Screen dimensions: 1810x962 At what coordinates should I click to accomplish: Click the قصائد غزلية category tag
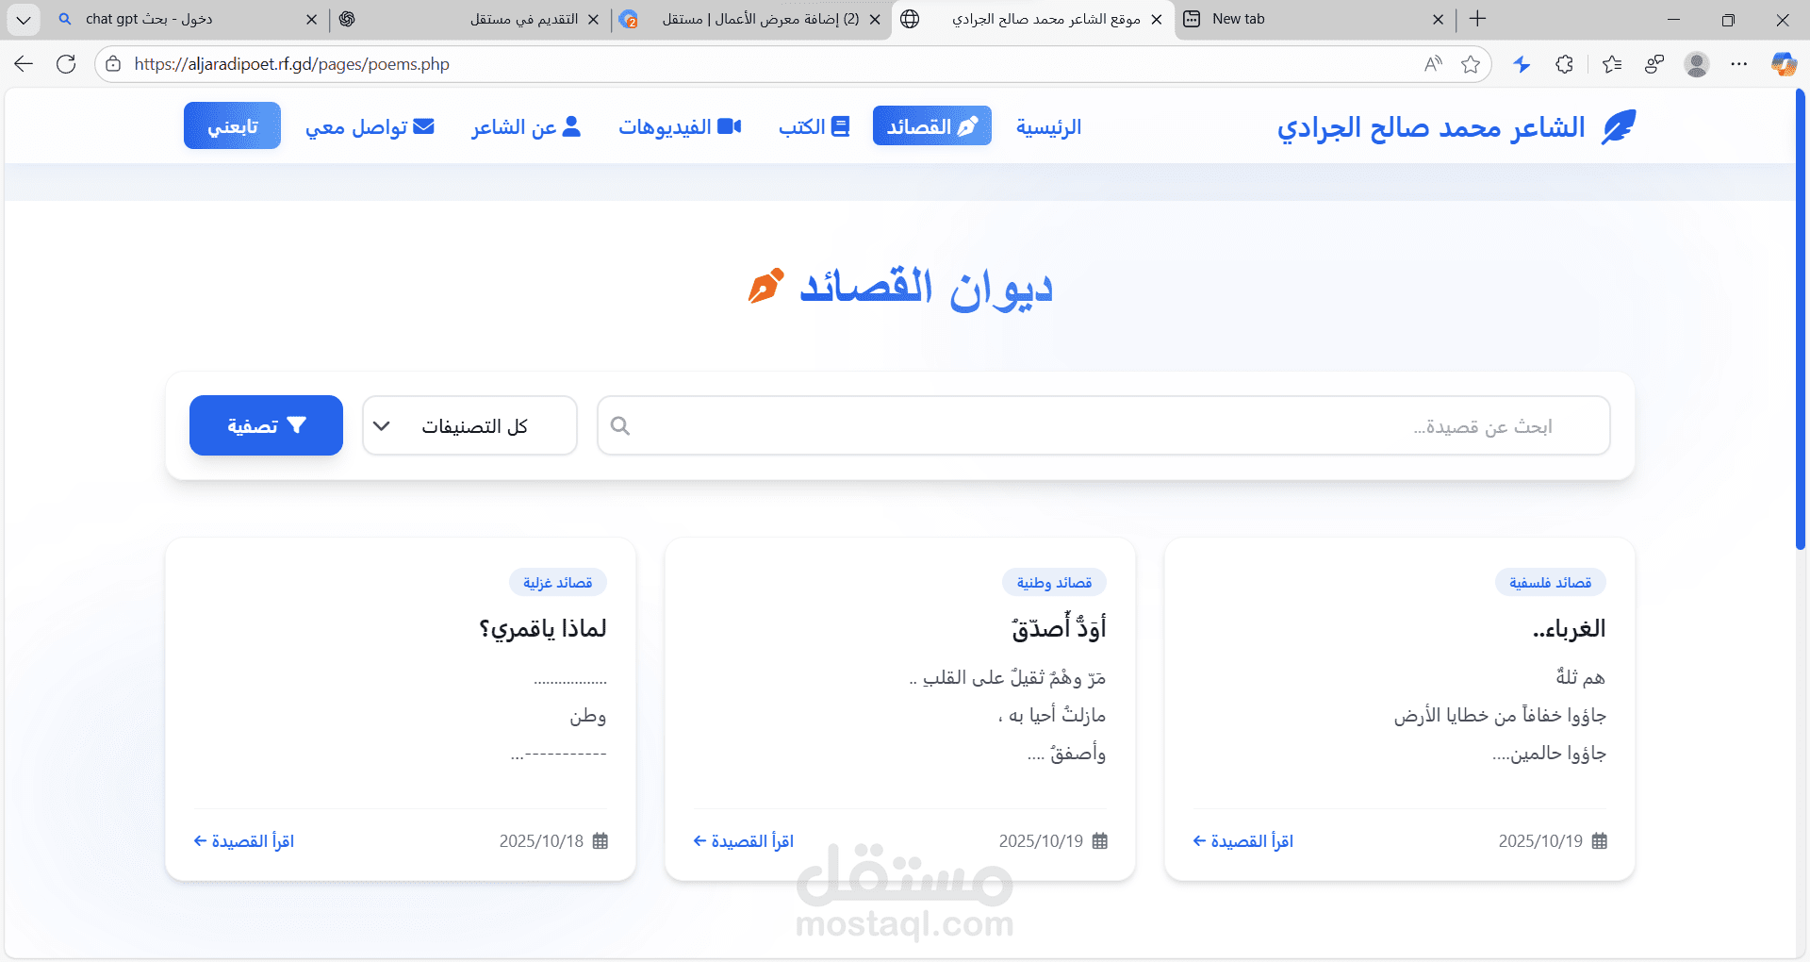[558, 583]
